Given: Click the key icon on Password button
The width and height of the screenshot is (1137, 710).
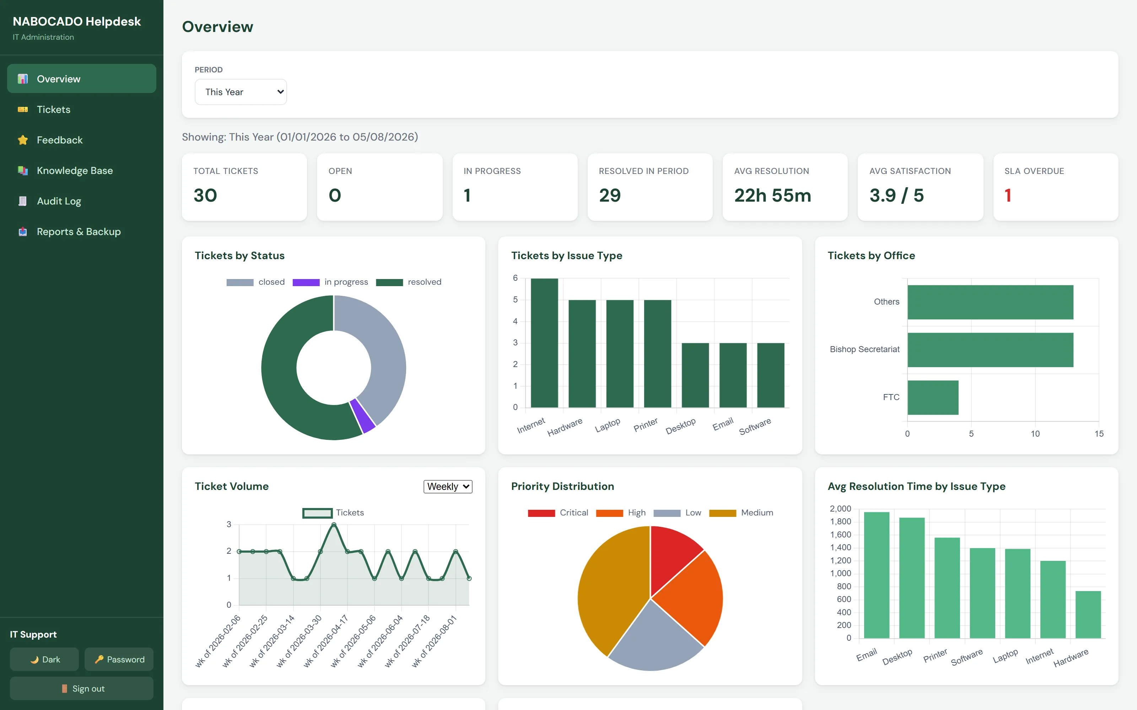Looking at the screenshot, I should click(99, 659).
